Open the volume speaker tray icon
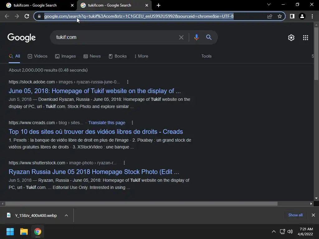Image resolution: width=319 pixels, height=239 pixels. tap(290, 232)
